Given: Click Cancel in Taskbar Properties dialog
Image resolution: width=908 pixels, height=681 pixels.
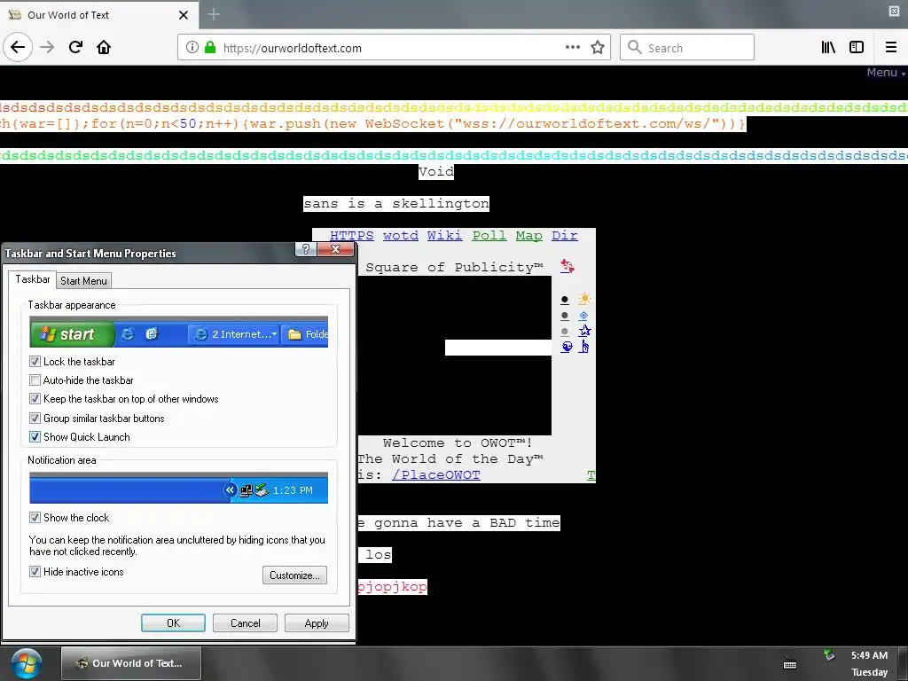Looking at the screenshot, I should coord(245,623).
